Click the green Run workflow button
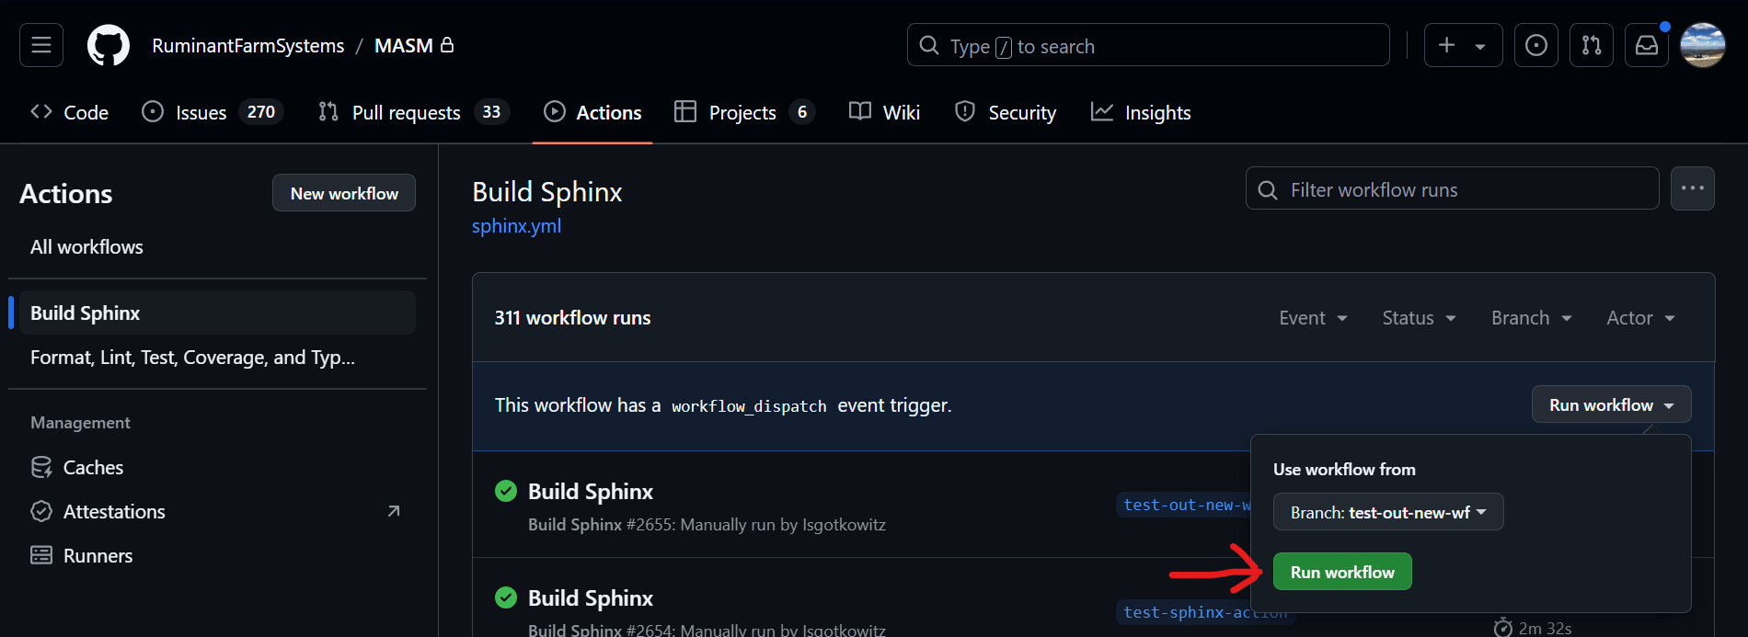 (1342, 572)
